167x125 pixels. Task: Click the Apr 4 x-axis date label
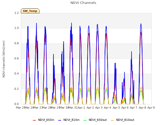click(x=108, y=108)
